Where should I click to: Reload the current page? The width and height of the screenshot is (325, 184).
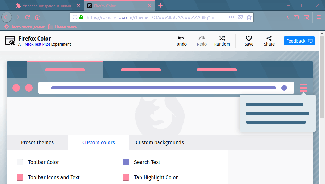[x=27, y=17]
